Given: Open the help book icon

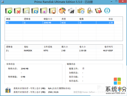Looking at the screenshot, I should (98, 11).
